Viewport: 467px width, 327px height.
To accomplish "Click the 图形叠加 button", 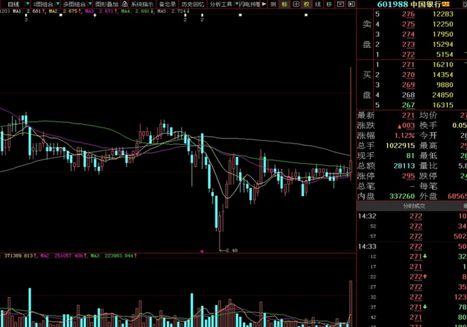I will (108, 4).
